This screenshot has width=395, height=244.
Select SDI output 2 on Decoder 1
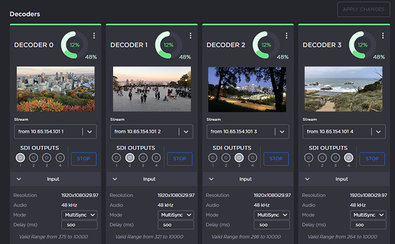tap(130, 157)
